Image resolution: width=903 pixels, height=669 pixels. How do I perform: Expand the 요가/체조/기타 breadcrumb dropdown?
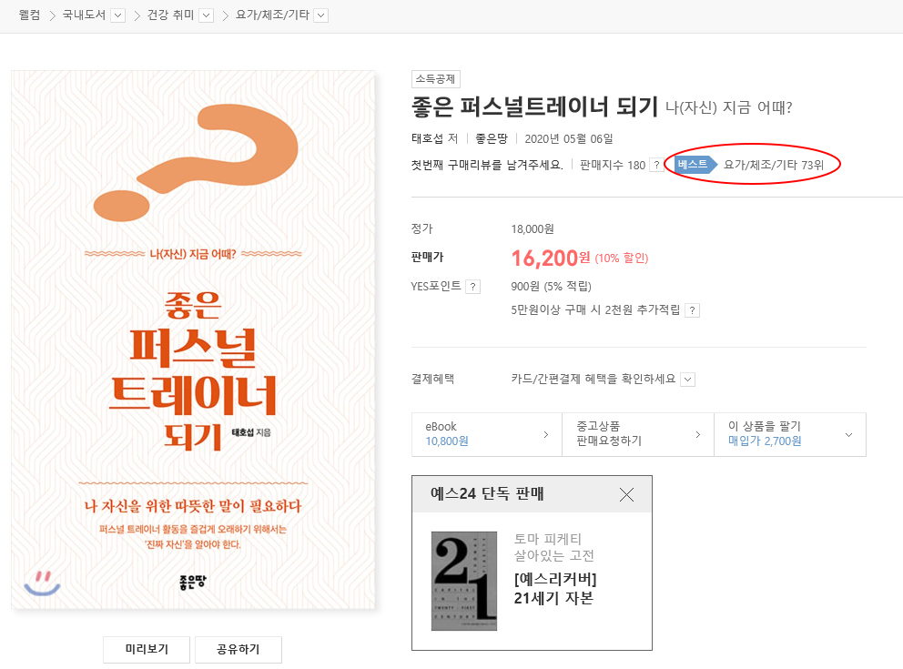[x=321, y=15]
